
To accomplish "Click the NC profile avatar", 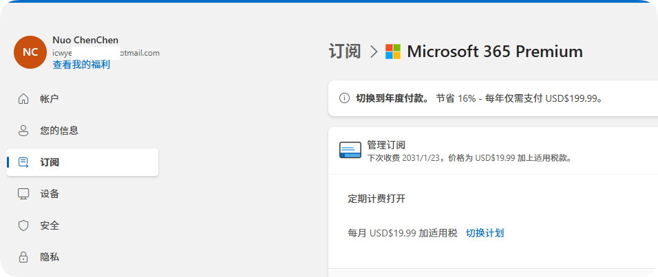I will pos(30,52).
